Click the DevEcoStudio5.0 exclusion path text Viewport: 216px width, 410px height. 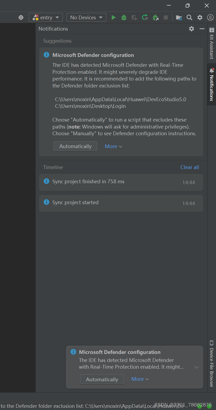(x=121, y=99)
